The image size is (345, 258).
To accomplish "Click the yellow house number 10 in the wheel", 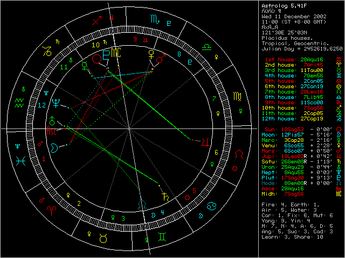I will point(95,45).
